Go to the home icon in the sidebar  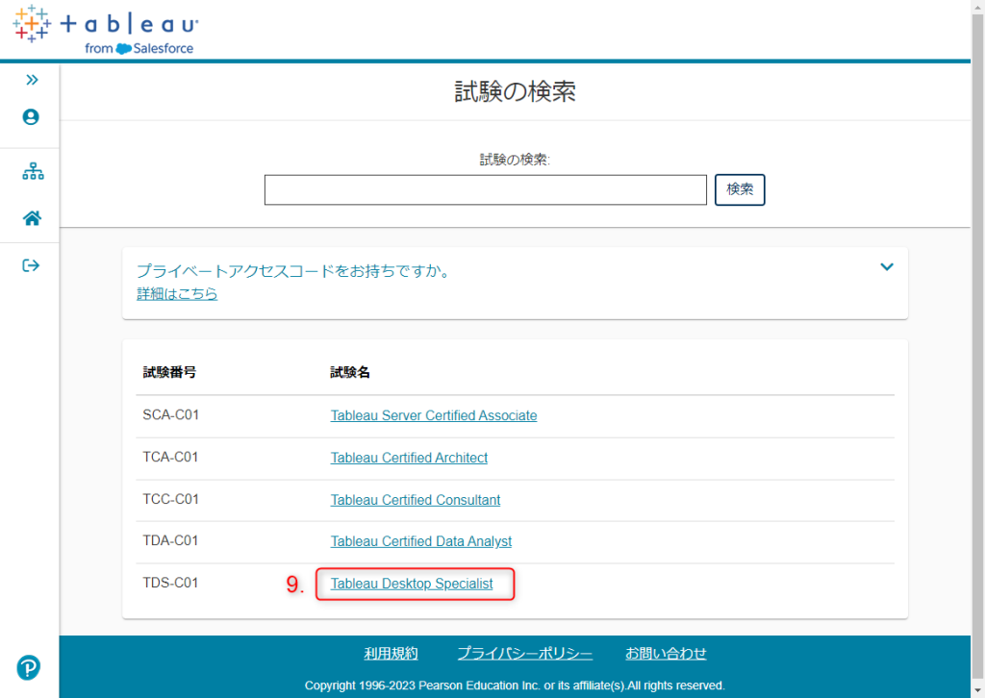tap(32, 218)
